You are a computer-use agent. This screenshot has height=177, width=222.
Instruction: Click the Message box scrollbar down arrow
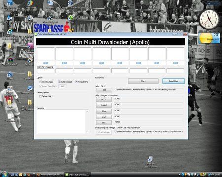(87, 132)
